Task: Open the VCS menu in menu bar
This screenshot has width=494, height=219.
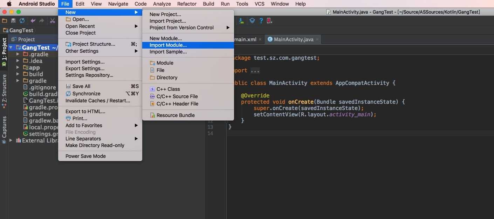Action: click(x=259, y=4)
